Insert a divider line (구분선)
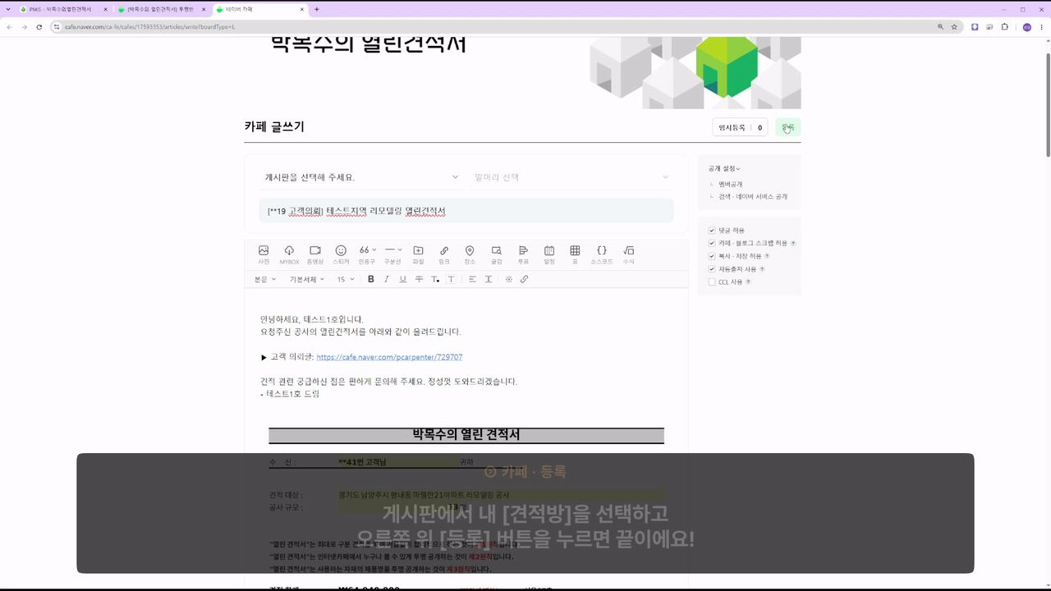The width and height of the screenshot is (1051, 591). click(x=390, y=254)
